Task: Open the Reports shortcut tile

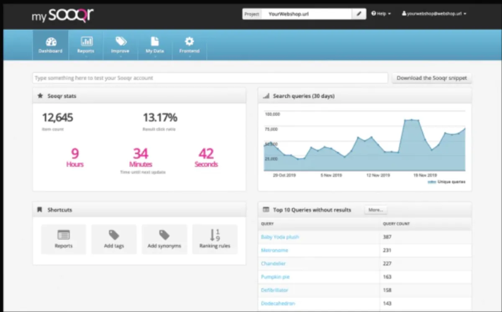Action: [x=64, y=239]
